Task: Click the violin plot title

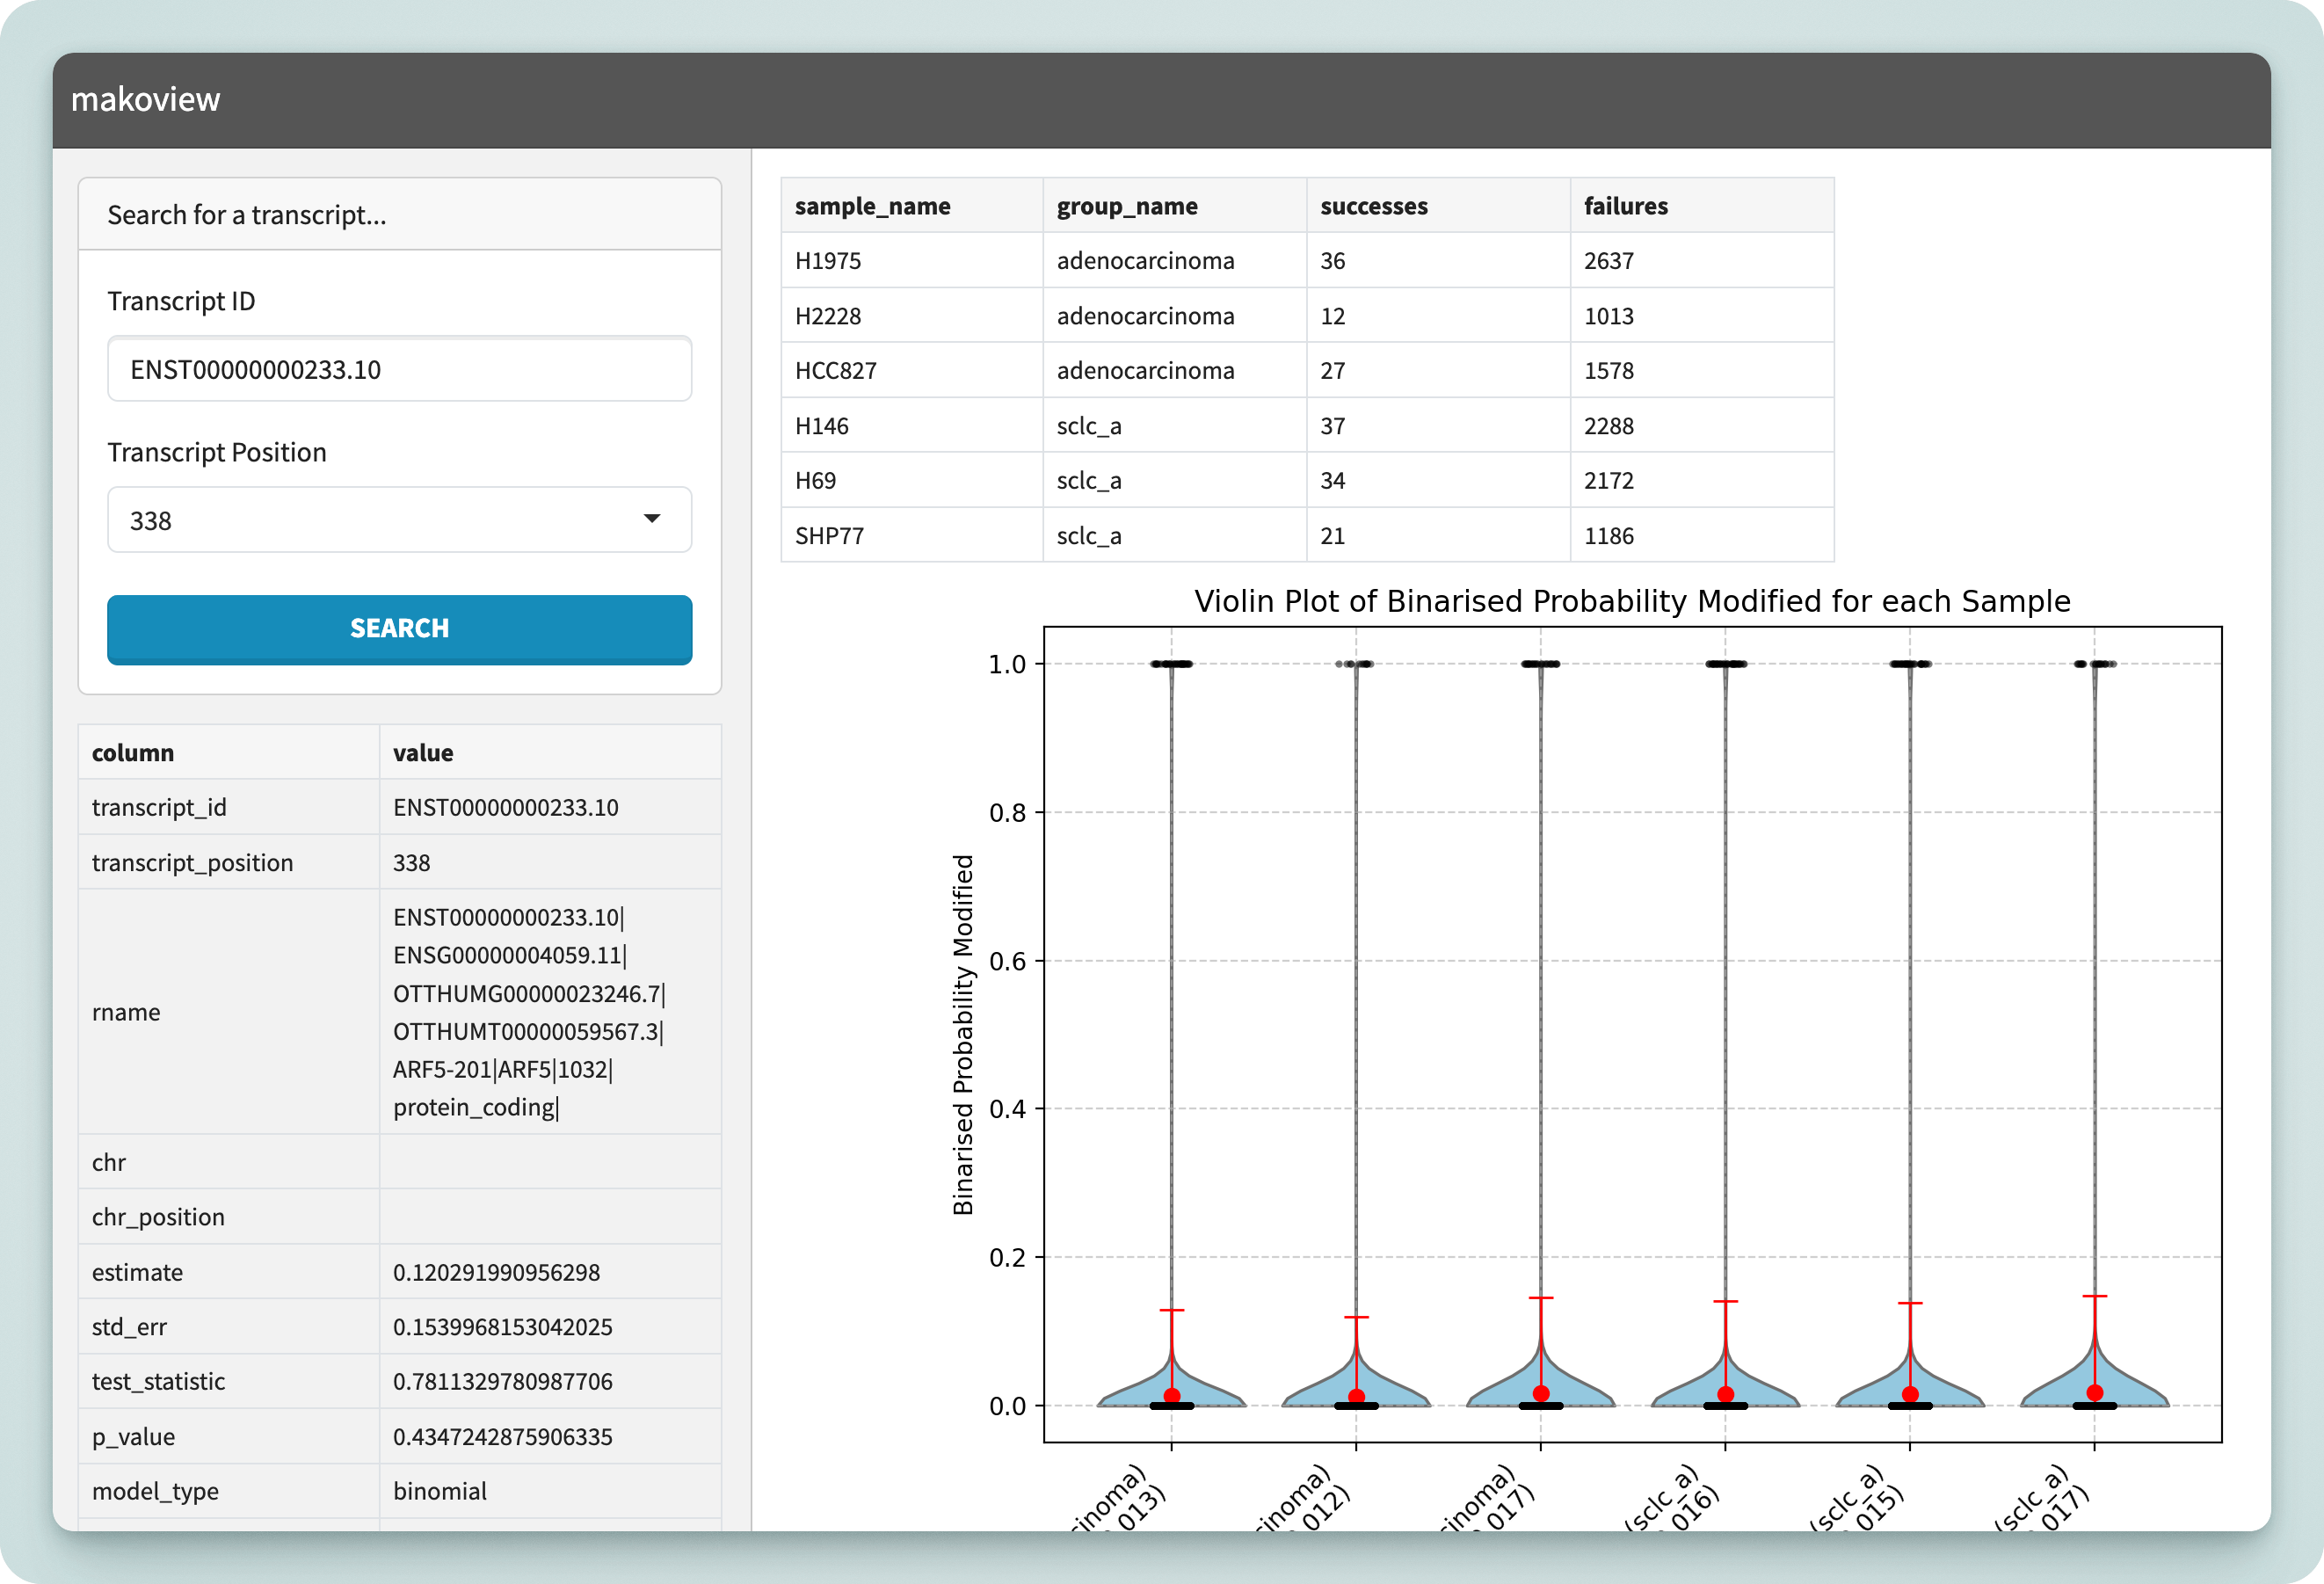Action: [1631, 601]
